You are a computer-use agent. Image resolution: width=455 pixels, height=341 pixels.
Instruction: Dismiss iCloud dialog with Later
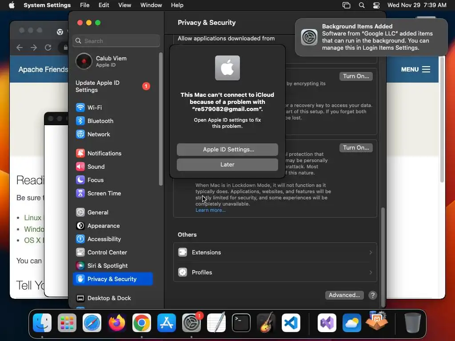click(x=227, y=165)
